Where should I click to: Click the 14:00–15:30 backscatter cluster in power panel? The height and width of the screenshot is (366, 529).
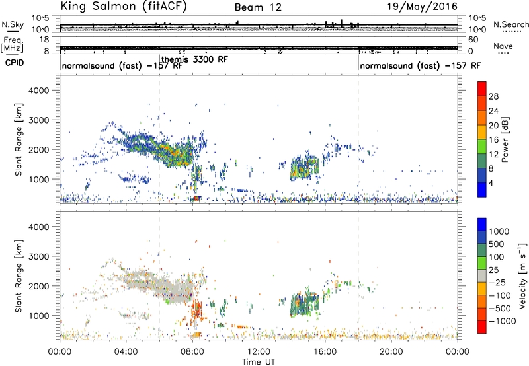[x=304, y=167]
